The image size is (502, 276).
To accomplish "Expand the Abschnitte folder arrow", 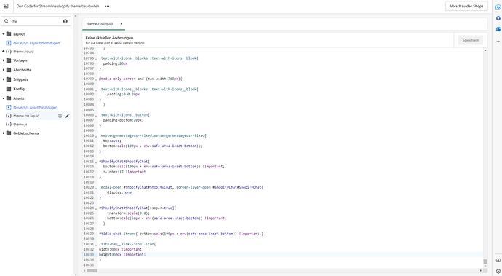I will coord(3,70).
